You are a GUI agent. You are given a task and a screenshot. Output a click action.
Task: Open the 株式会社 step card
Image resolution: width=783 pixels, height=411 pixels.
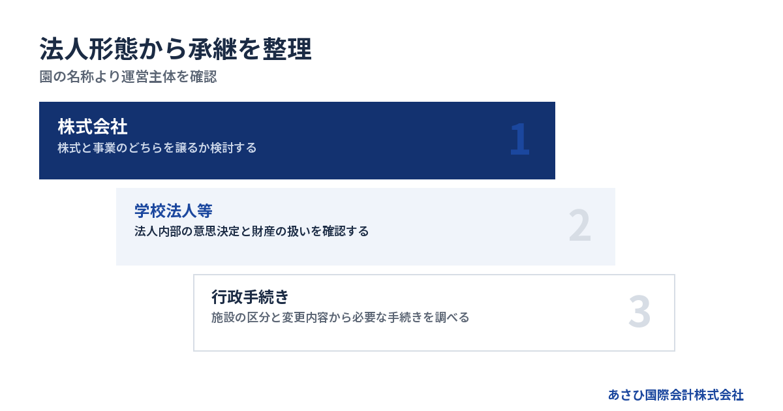[297, 140]
